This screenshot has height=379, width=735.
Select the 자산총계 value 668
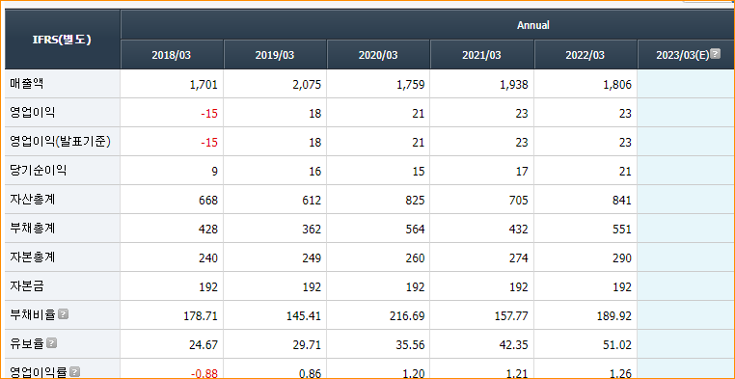208,201
